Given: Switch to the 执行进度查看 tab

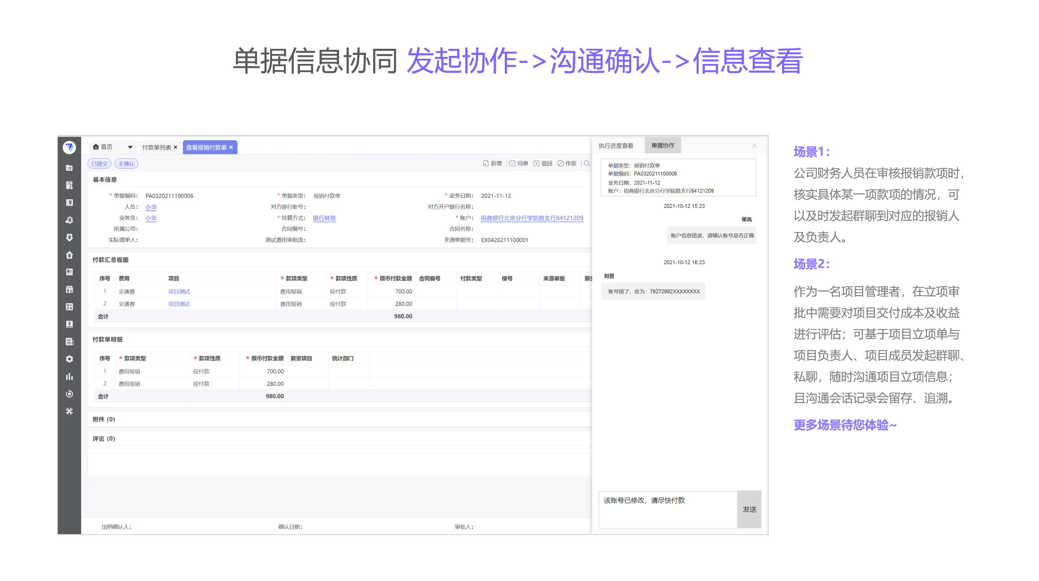Looking at the screenshot, I should click(616, 146).
